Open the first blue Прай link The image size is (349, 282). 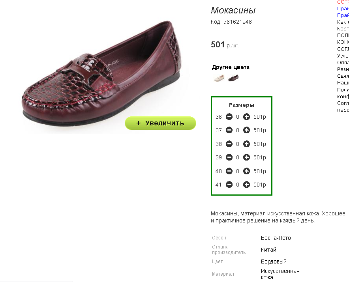(343, 8)
